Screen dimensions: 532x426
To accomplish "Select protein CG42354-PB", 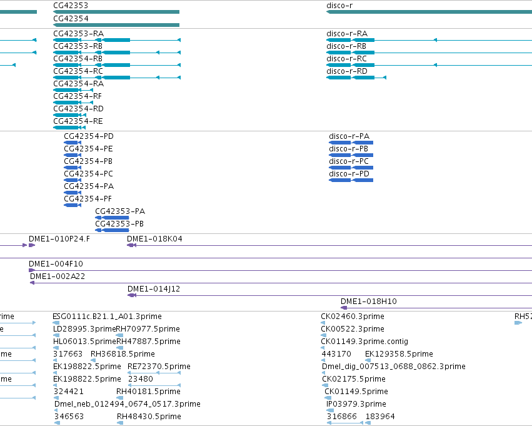I will [88, 161].
